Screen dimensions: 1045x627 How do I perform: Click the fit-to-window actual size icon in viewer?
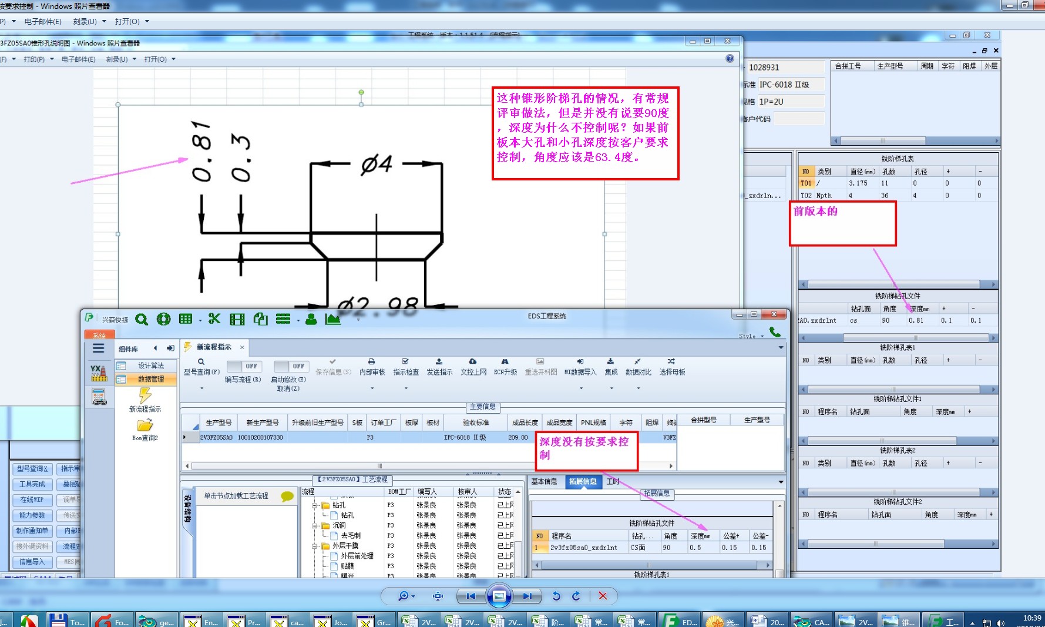tap(438, 596)
